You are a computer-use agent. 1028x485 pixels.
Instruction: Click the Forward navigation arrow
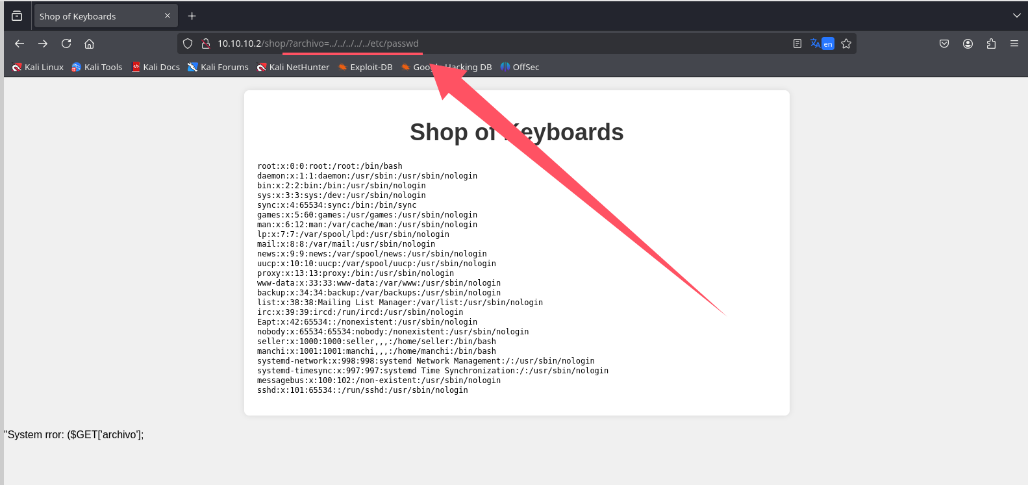[x=43, y=44]
